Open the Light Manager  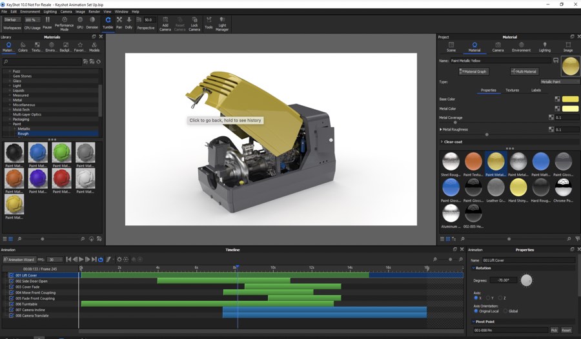click(222, 21)
